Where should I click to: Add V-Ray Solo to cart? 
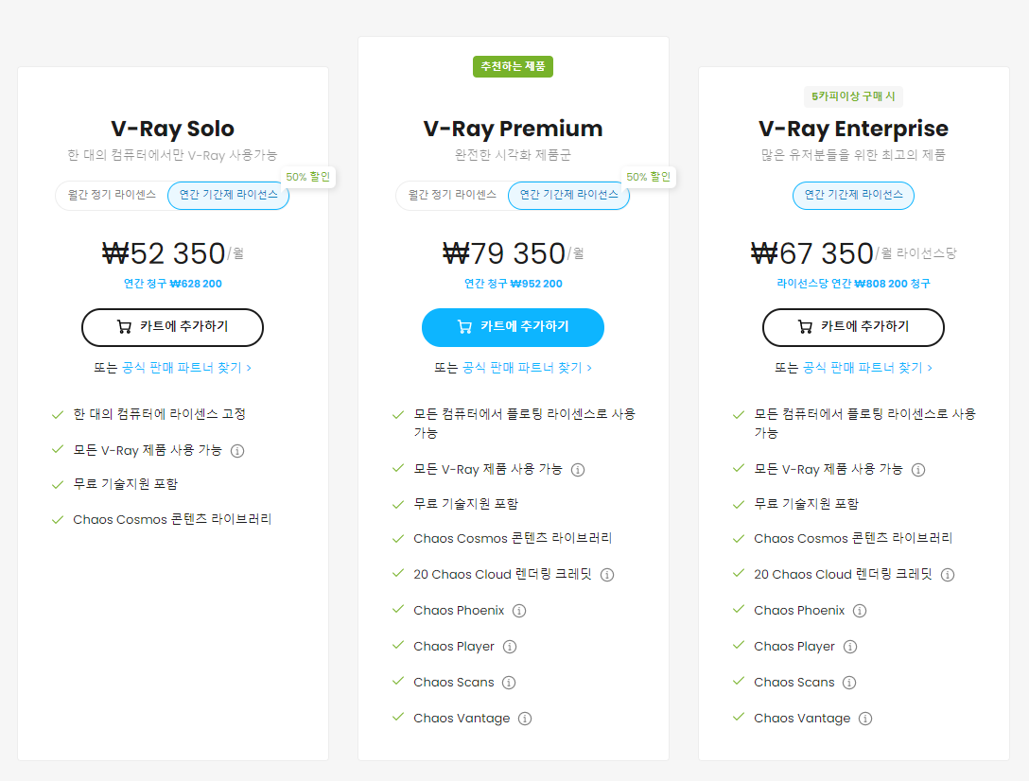click(172, 327)
